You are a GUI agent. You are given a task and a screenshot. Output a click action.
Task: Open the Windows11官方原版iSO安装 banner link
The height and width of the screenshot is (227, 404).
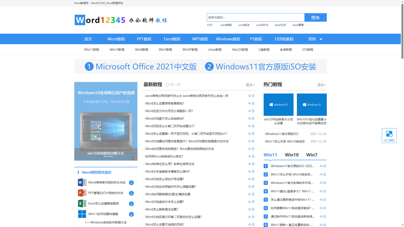(261, 67)
